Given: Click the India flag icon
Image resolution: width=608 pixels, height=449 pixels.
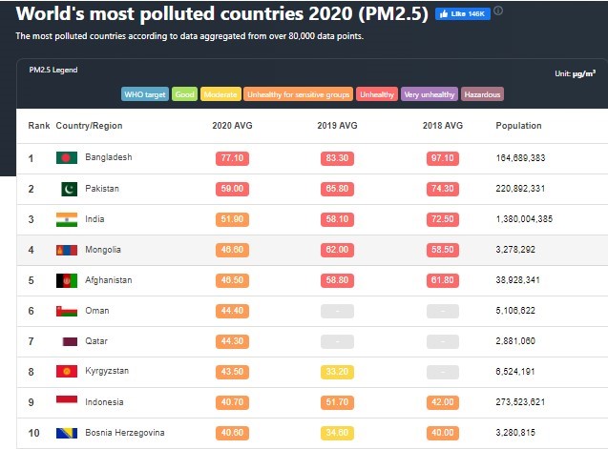Looking at the screenshot, I should (67, 219).
